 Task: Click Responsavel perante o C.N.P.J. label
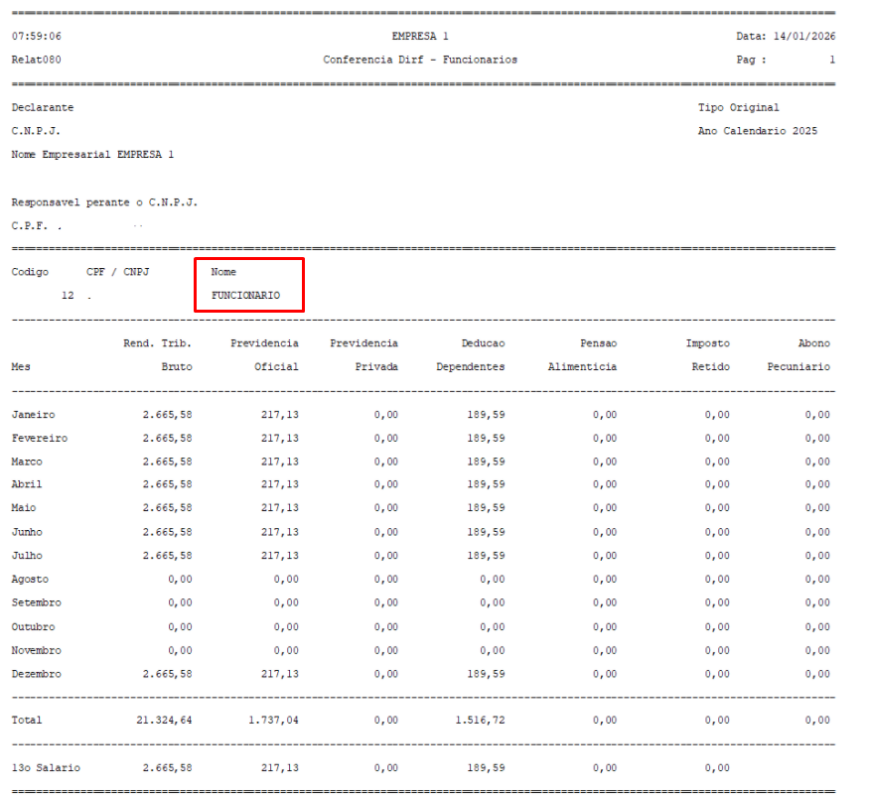[104, 202]
